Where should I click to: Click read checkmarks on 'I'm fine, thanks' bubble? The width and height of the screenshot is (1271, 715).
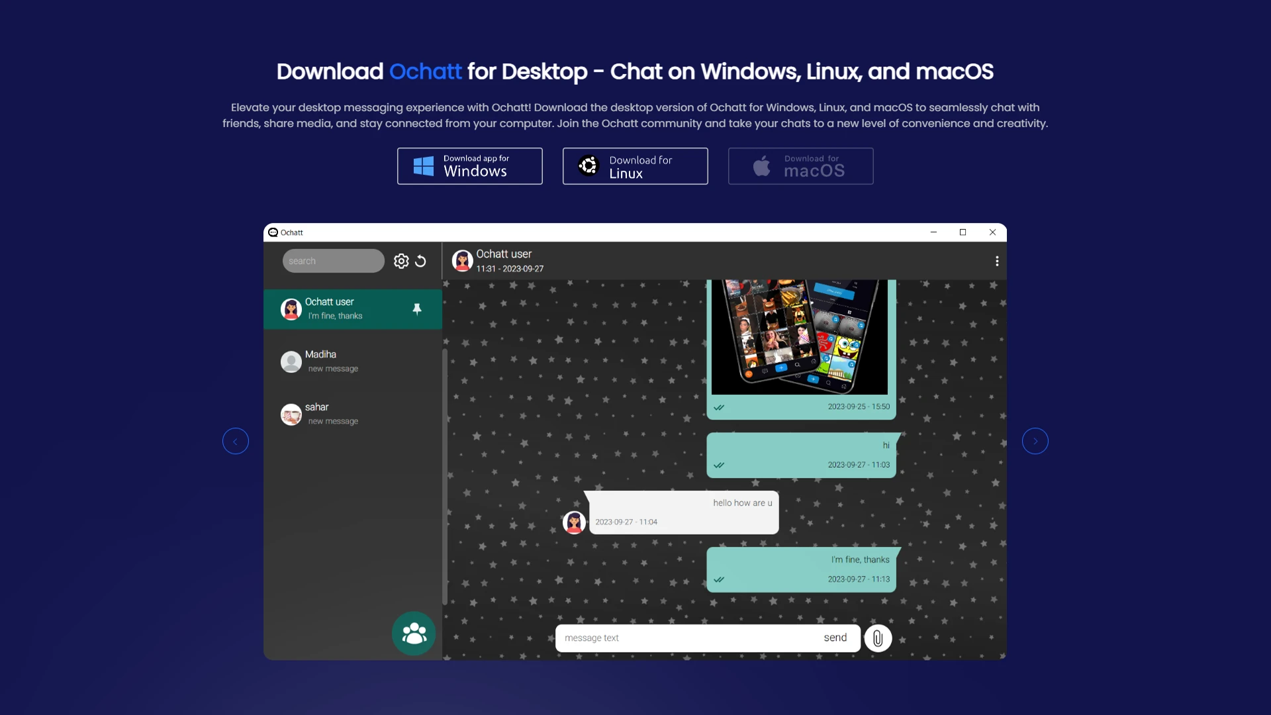pyautogui.click(x=719, y=579)
